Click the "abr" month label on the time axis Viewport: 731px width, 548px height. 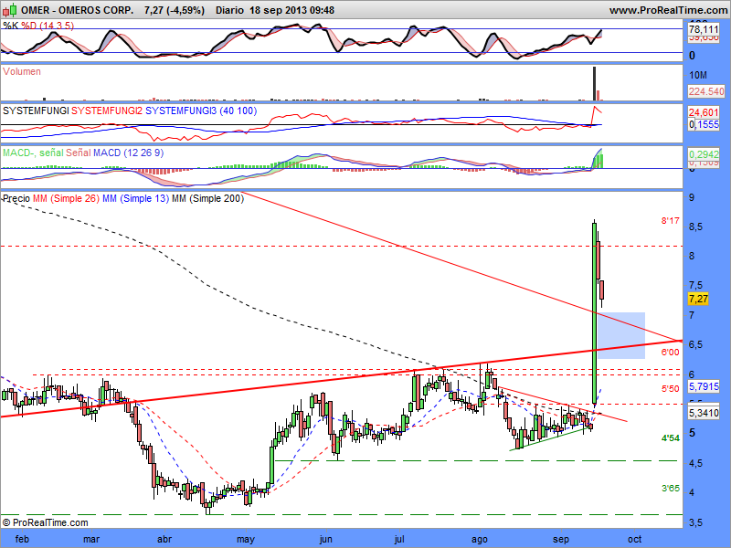164,539
